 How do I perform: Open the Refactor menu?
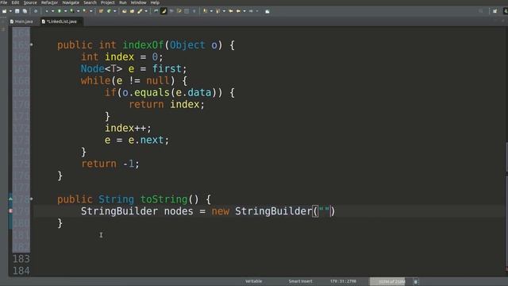(x=49, y=2)
